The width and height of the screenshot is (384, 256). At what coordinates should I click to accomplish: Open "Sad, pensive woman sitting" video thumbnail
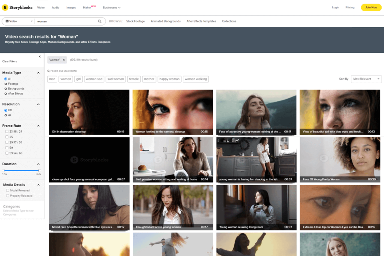(173, 160)
